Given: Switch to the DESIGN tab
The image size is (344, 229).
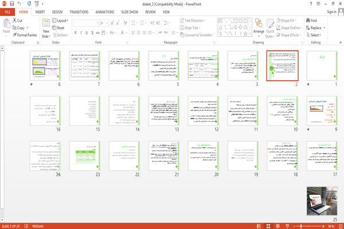Looking at the screenshot, I should coord(57,12).
